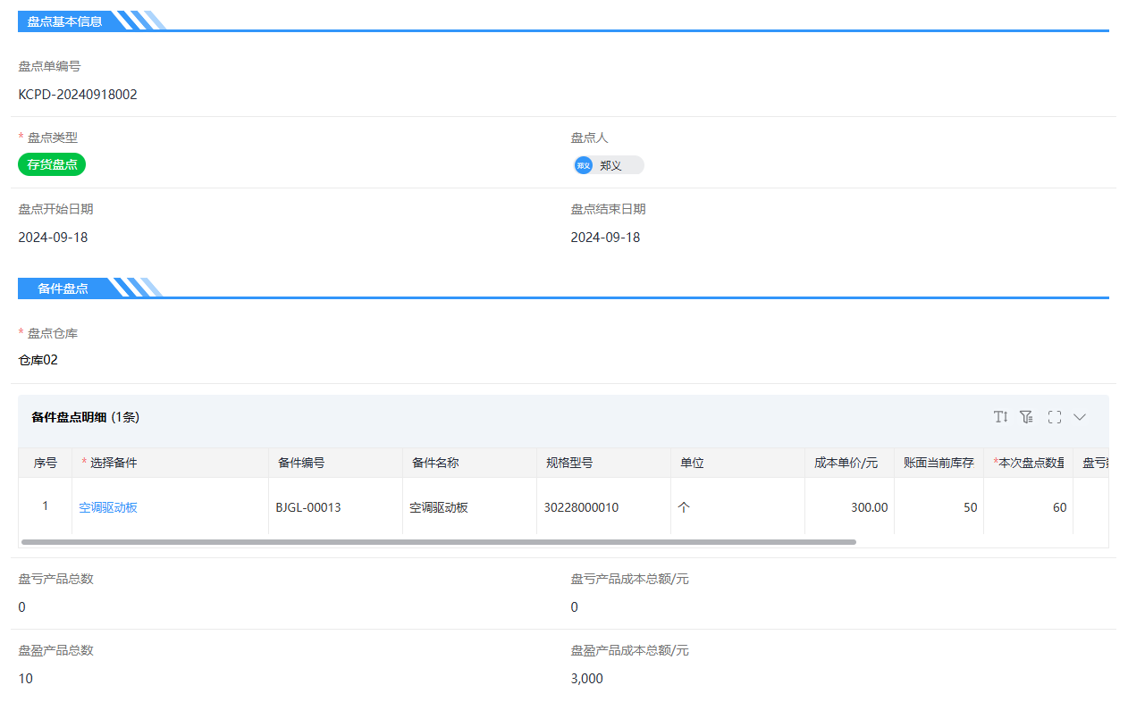This screenshot has height=702, width=1128.
Task: Click the 盘点基本信息 section header
Action: [x=64, y=21]
